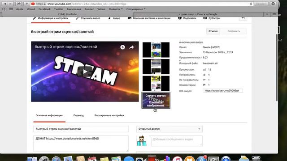Viewport: 287px width, 161px height.
Task: Show Top Sites grid icon
Action: pyautogui.click(x=11, y=9)
